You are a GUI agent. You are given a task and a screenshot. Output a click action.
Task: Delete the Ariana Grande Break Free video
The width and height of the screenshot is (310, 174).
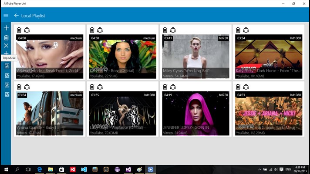point(19,30)
